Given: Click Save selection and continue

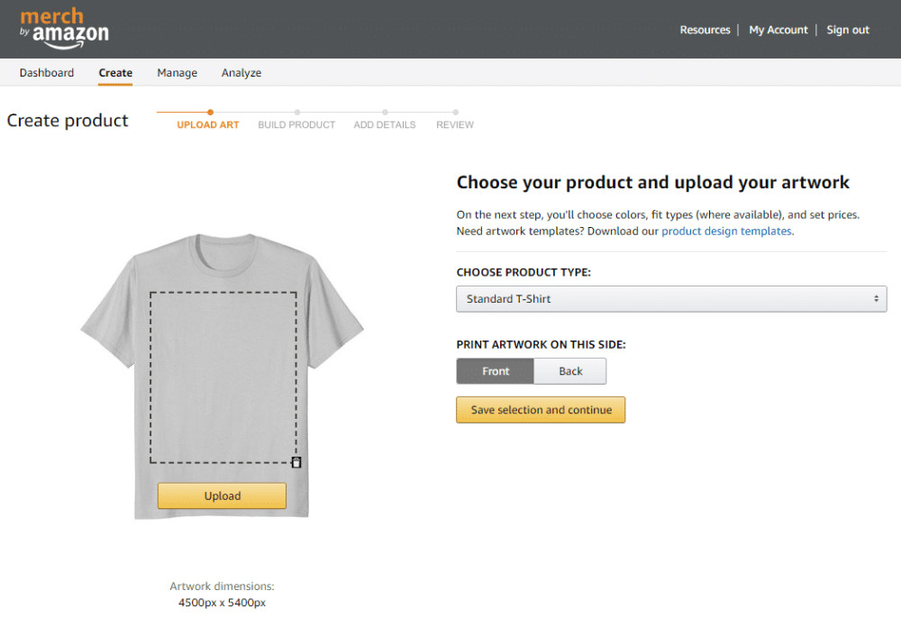Looking at the screenshot, I should click(x=541, y=410).
